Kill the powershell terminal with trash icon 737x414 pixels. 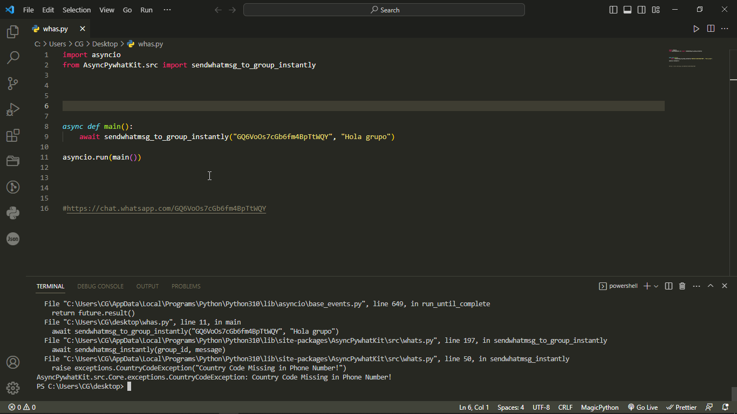point(682,286)
